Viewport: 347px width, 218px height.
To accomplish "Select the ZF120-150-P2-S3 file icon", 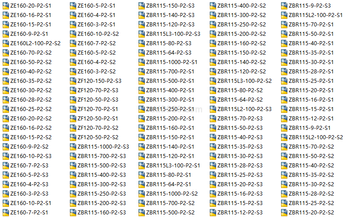I will pos(73,81).
